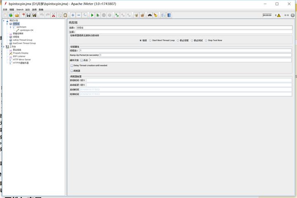Select Property Display in the tree
This screenshot has height=198, width=297.
(x=21, y=53)
